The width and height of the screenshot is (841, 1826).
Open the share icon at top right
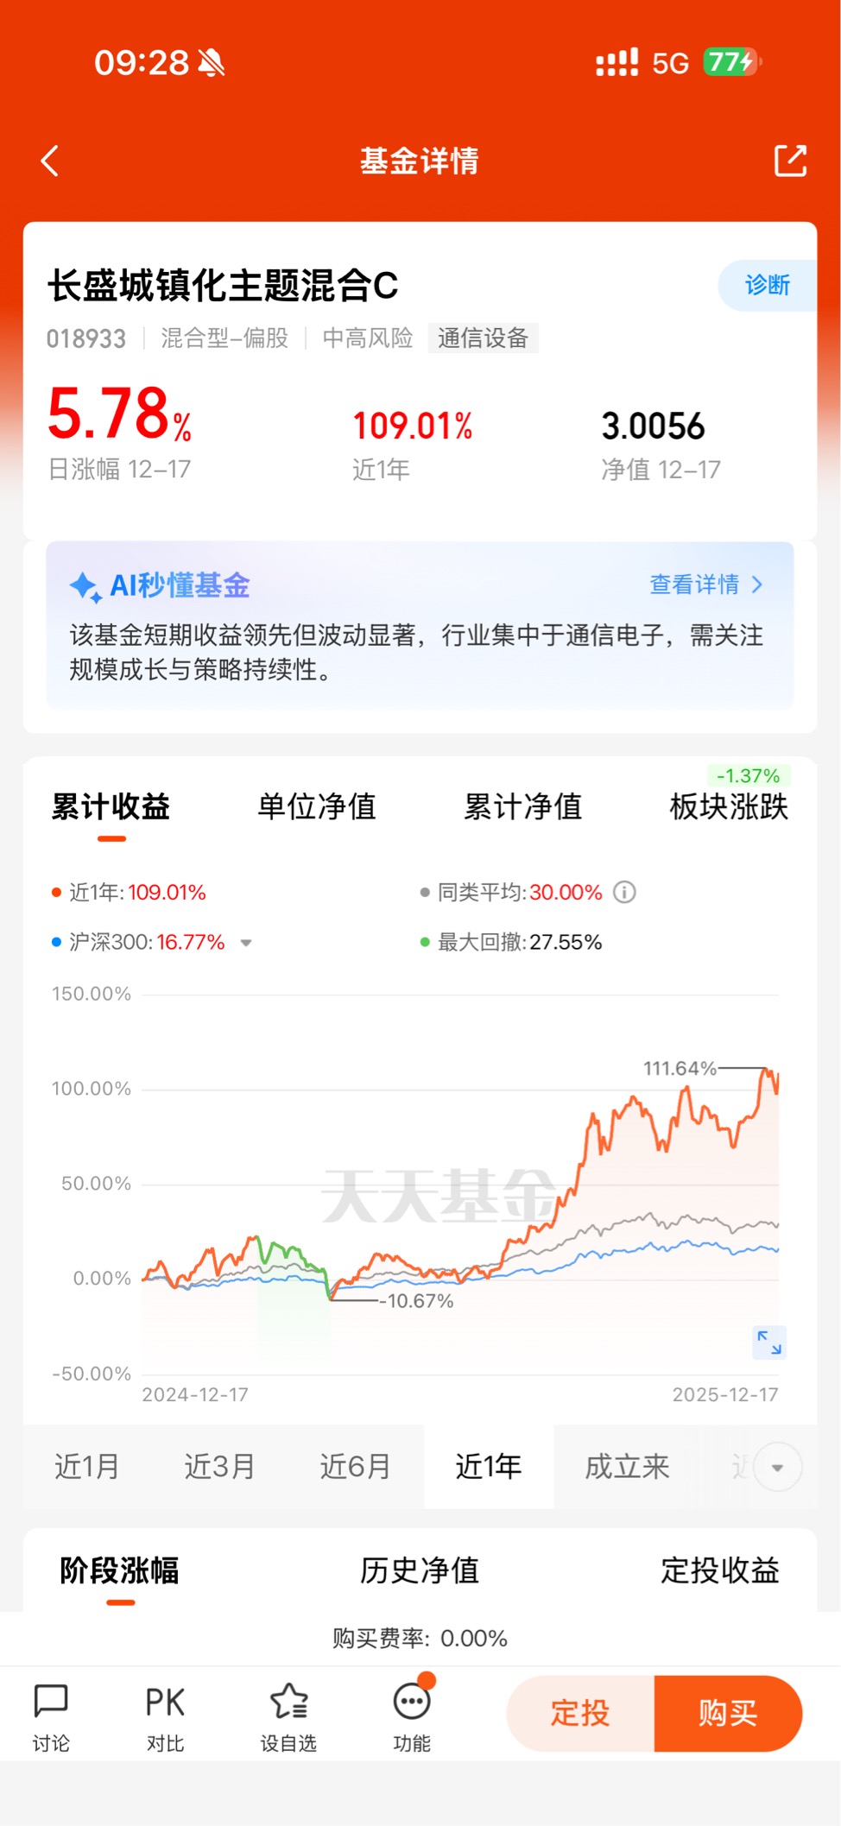click(790, 161)
